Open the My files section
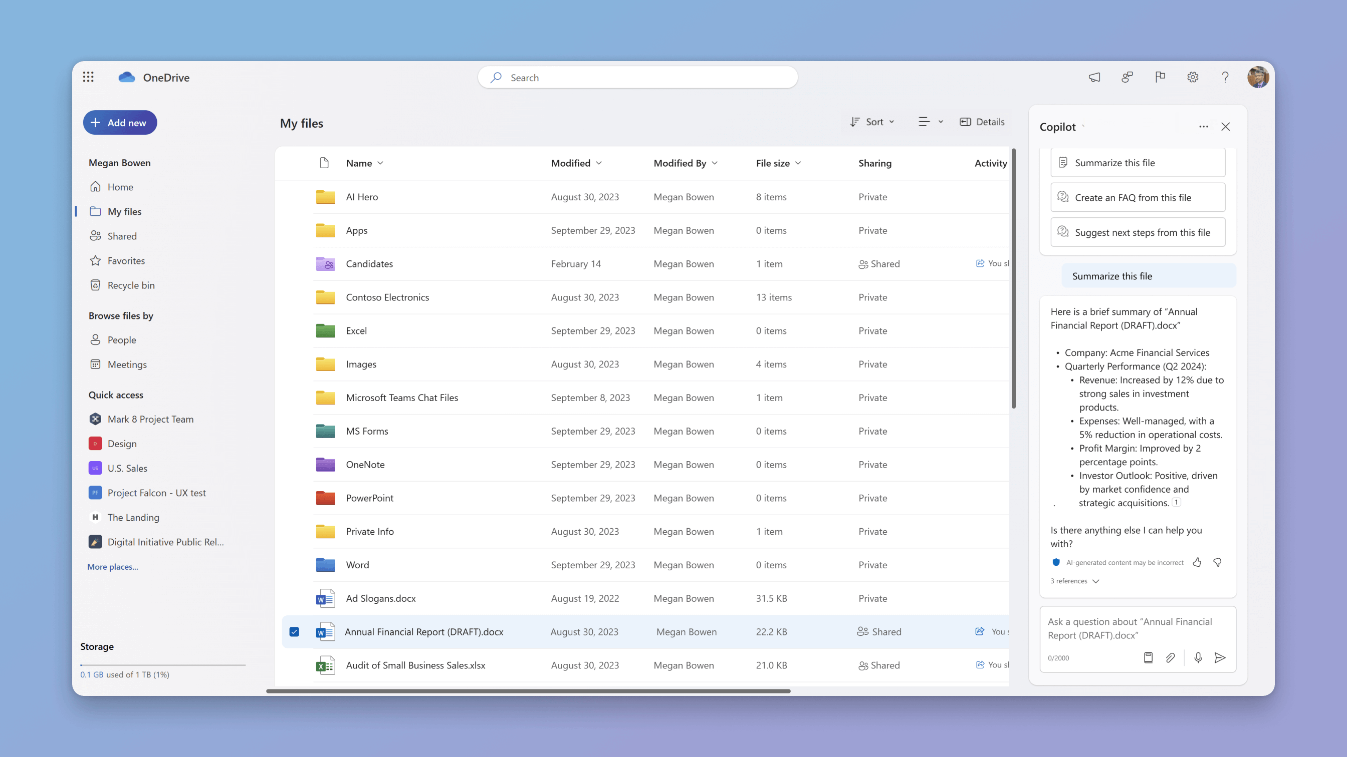The height and width of the screenshot is (757, 1347). tap(124, 211)
